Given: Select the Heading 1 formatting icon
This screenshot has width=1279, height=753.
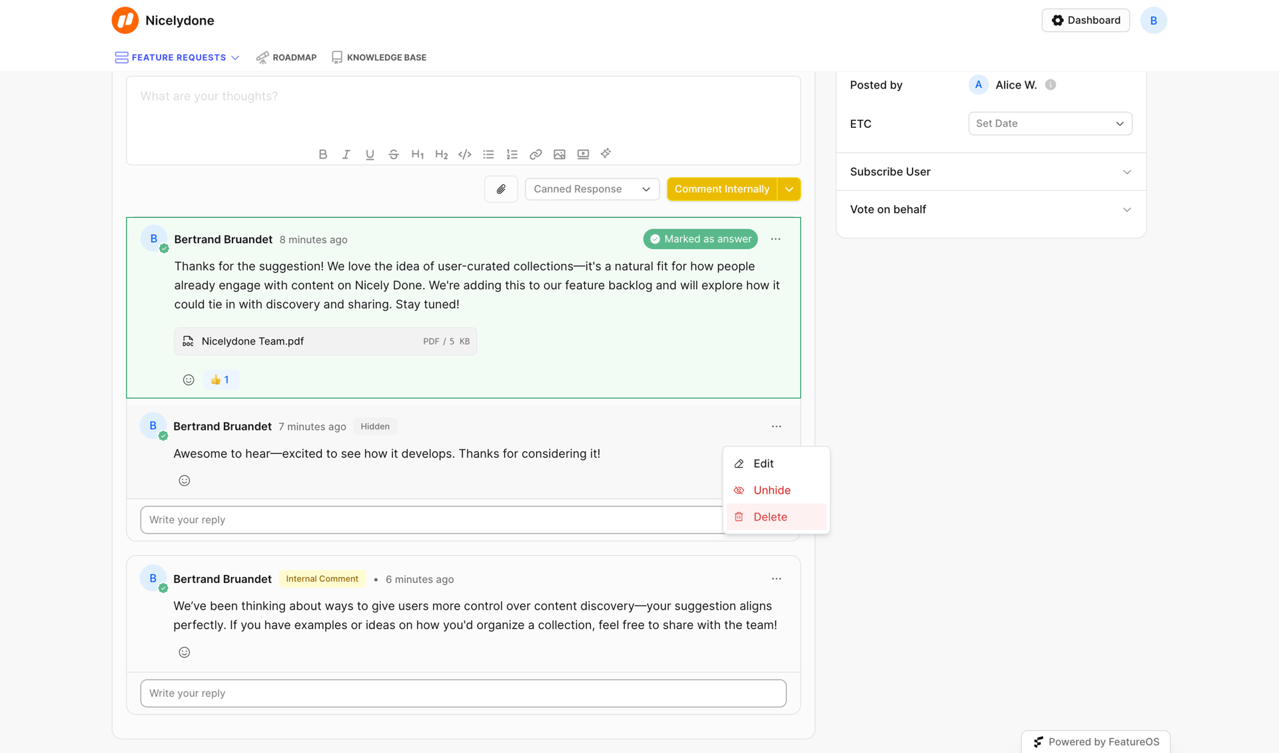Looking at the screenshot, I should [x=418, y=154].
